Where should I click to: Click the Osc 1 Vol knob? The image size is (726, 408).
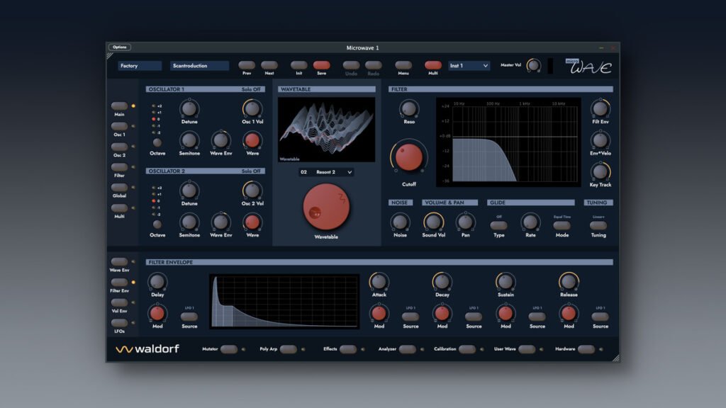(x=252, y=108)
